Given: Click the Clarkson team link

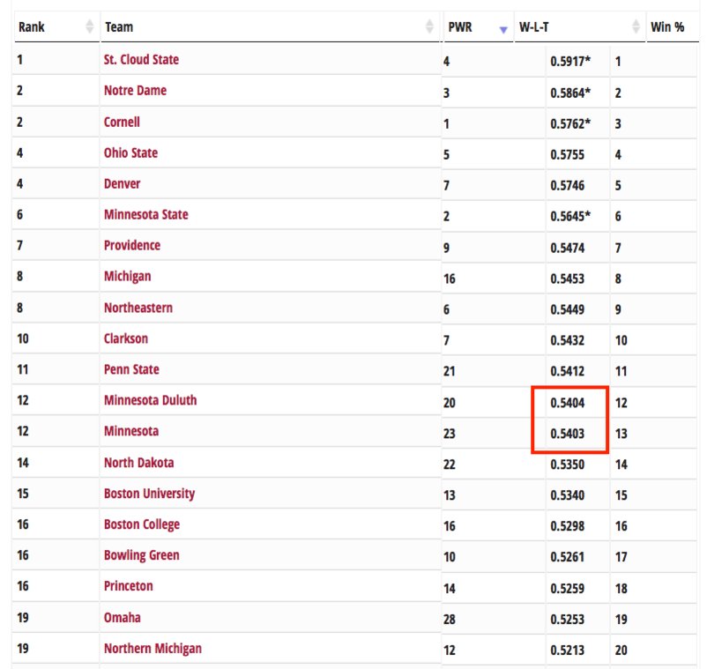Looking at the screenshot, I should 126,338.
